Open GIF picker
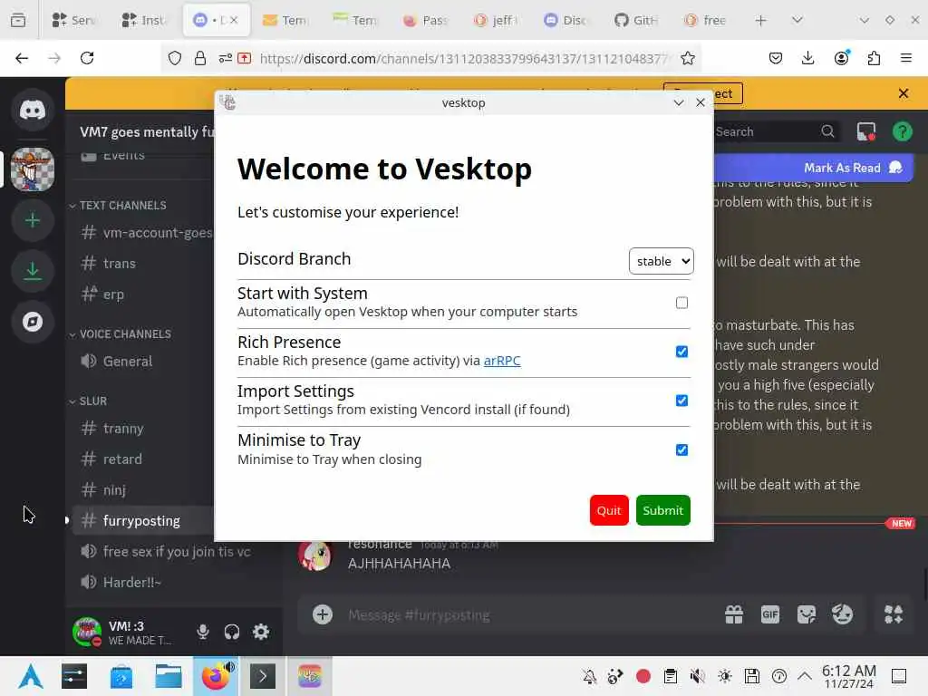The image size is (928, 696). coord(770,614)
